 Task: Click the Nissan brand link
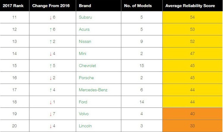pos(85,42)
